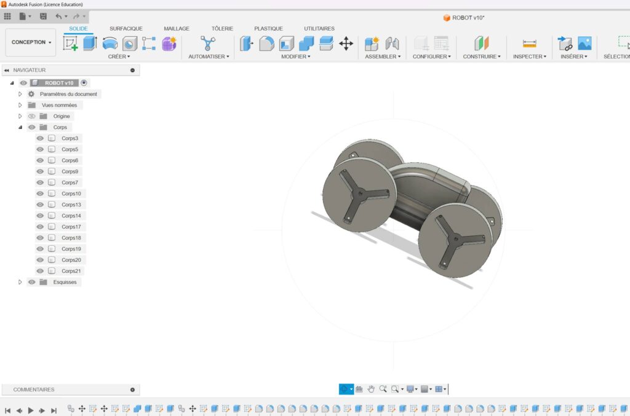Image resolution: width=630 pixels, height=416 pixels.
Task: Switch to the SURFACIQUE tab
Action: (126, 28)
